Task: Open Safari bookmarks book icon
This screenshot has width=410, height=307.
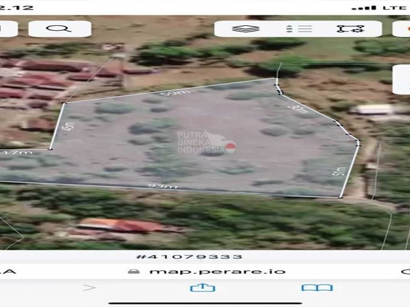Action: (x=317, y=288)
